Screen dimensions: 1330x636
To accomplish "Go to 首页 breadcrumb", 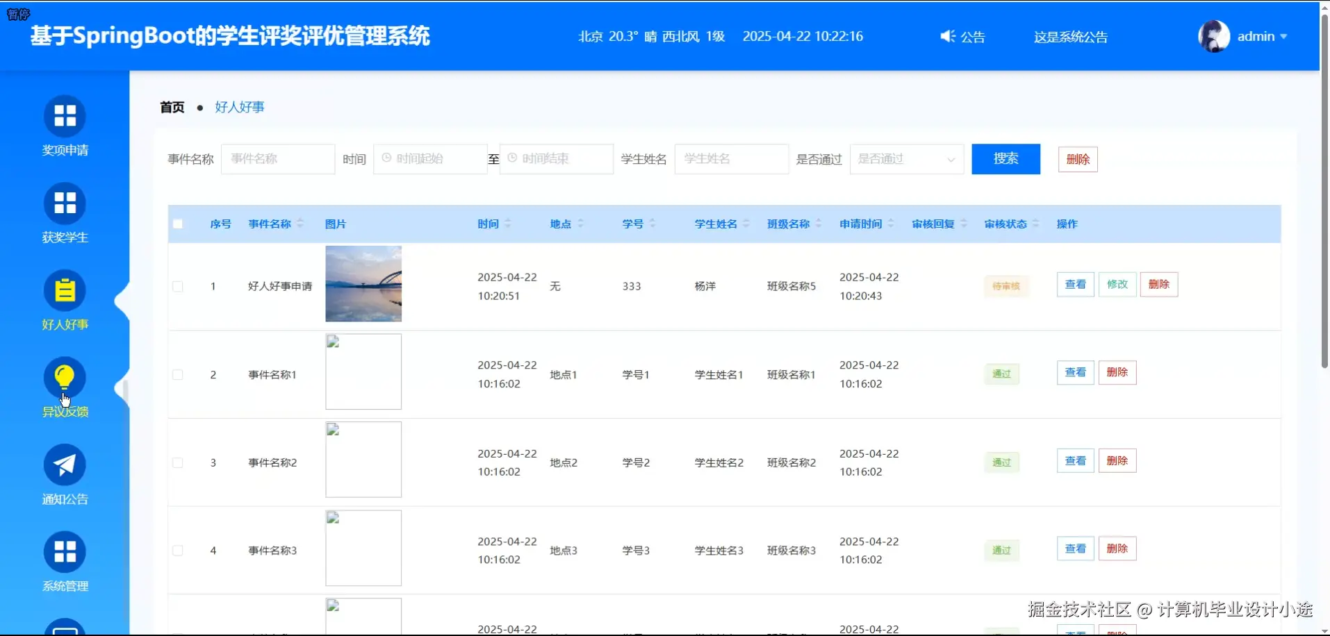I will pos(172,107).
